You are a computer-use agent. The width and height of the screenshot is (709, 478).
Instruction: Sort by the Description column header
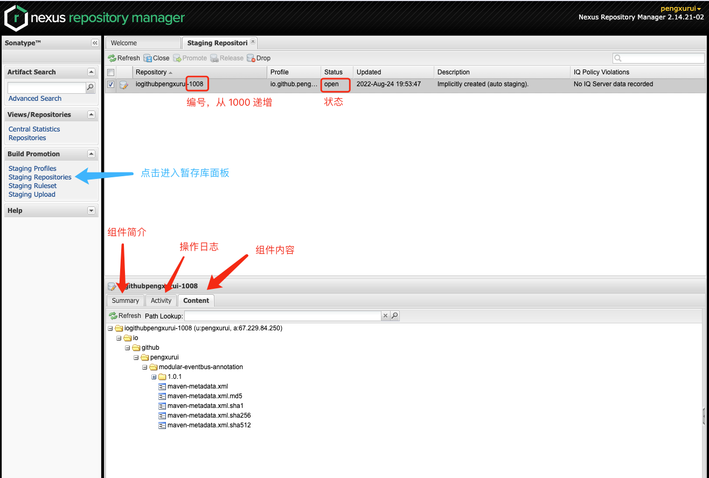502,72
